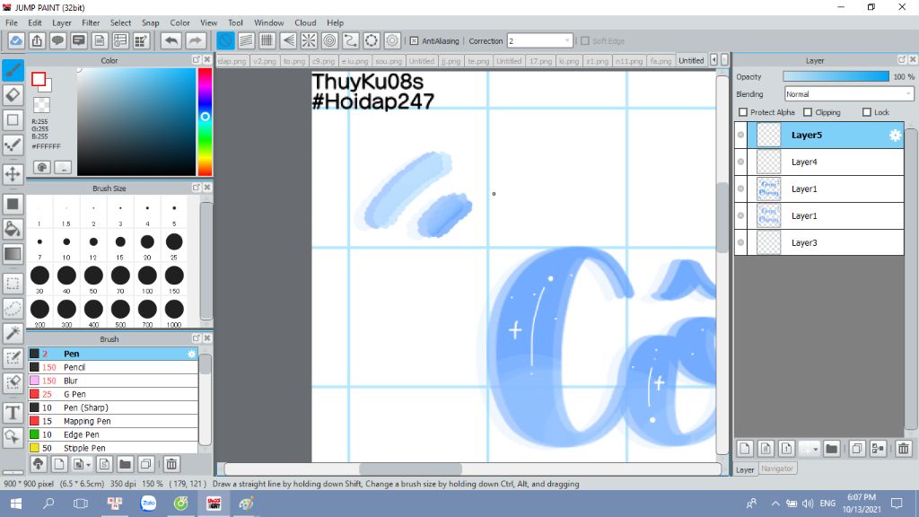The image size is (919, 517).
Task: Select the Select Eraser tool
Action: (13, 382)
